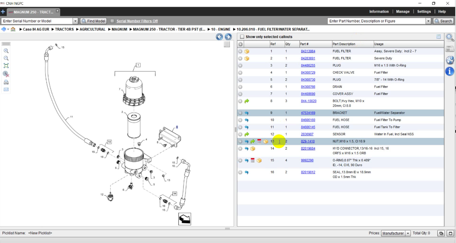Add PLUG ref 3 via plus button
Image resolution: width=456 pixels, height=243 pixels.
click(240, 66)
